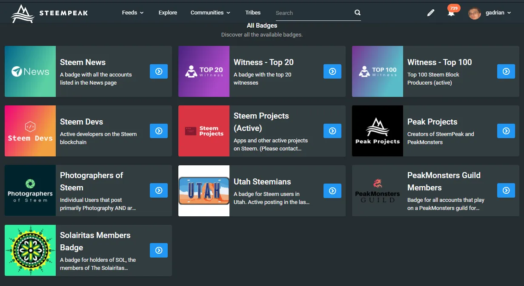
Task: Click the PeakMonsters Guild thumbnail
Action: (x=378, y=190)
